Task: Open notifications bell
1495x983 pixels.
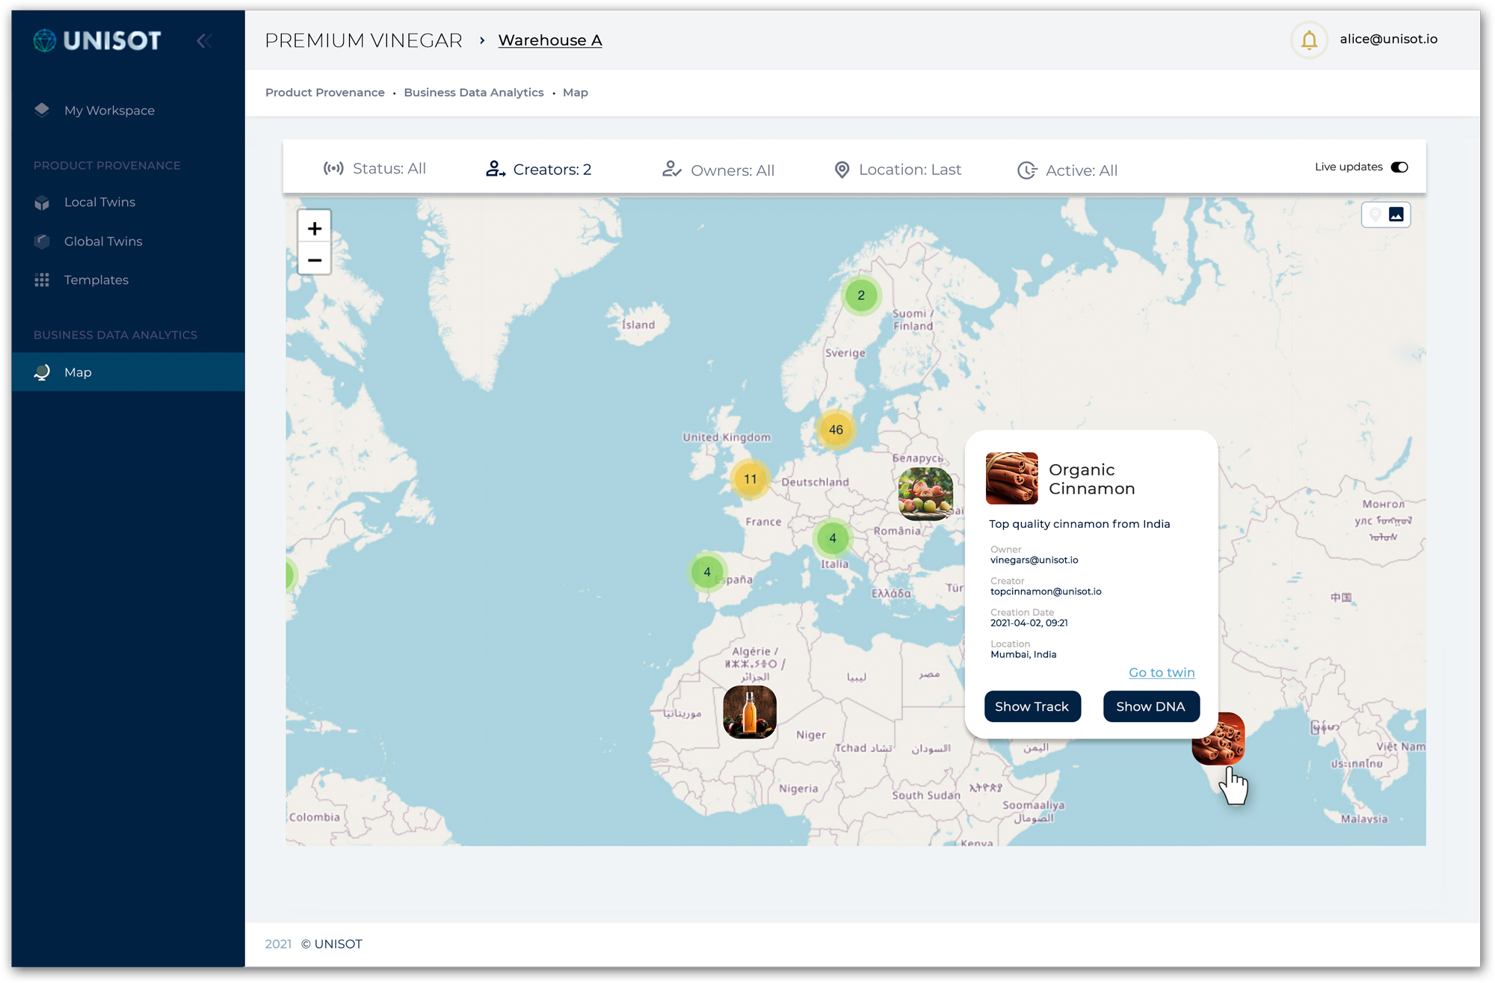Action: click(1309, 40)
